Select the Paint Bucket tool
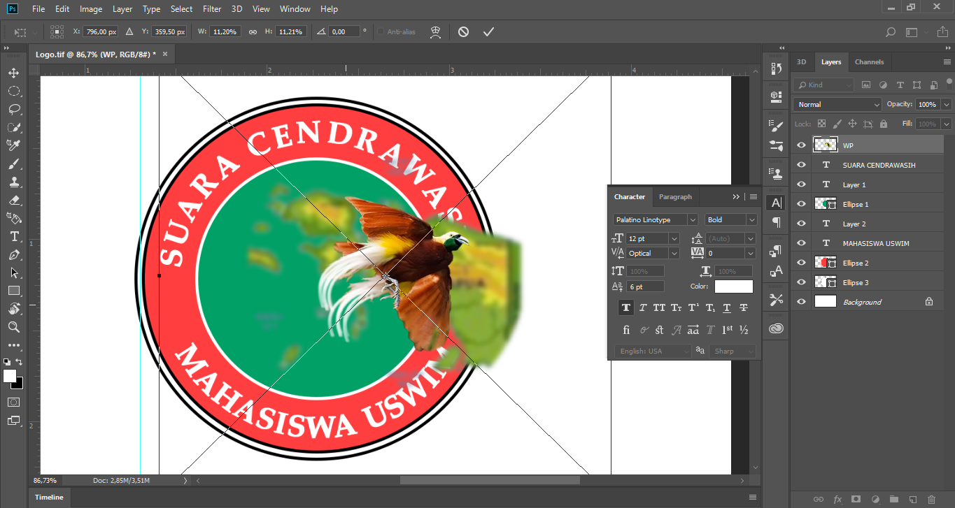955x508 pixels. tap(14, 218)
